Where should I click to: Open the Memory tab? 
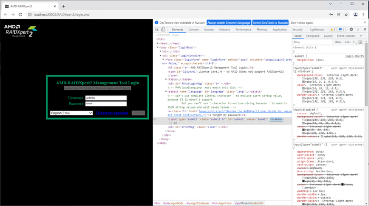click(262, 30)
